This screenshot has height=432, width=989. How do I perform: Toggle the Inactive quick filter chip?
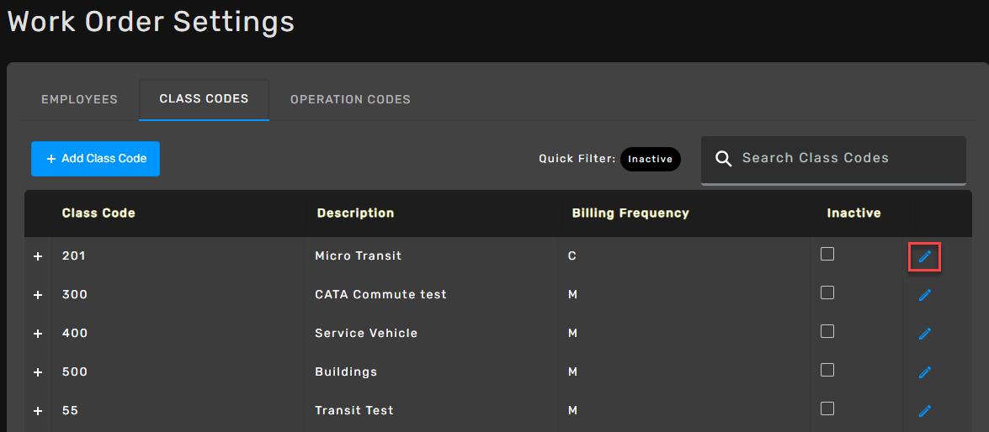(651, 160)
